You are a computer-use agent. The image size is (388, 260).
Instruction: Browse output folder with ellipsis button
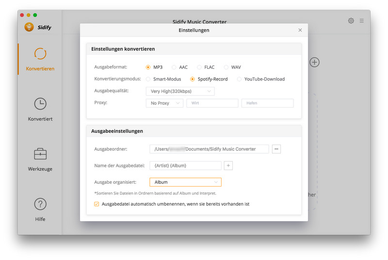(276, 149)
